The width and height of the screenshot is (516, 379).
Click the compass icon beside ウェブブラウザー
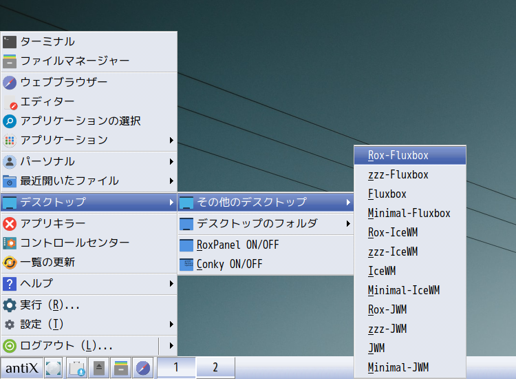tap(10, 83)
